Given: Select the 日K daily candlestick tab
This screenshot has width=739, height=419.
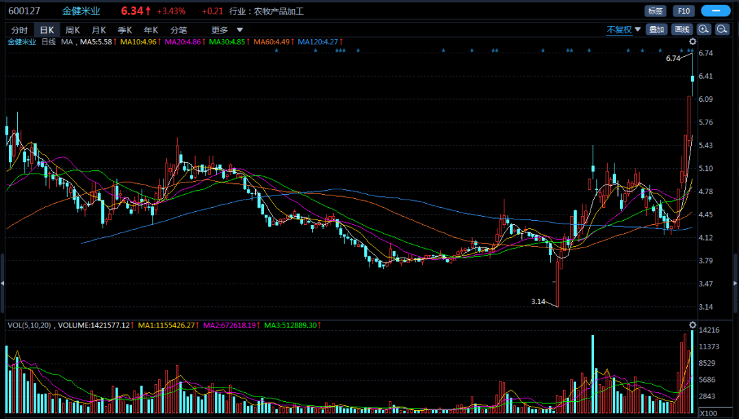Looking at the screenshot, I should point(47,30).
